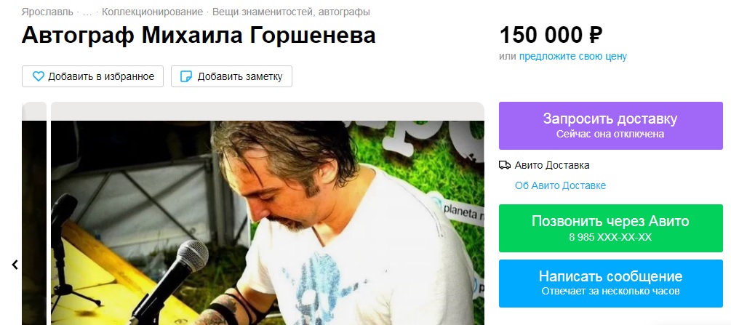Go to previous photo with left arrow
The width and height of the screenshot is (731, 325).
point(15,265)
